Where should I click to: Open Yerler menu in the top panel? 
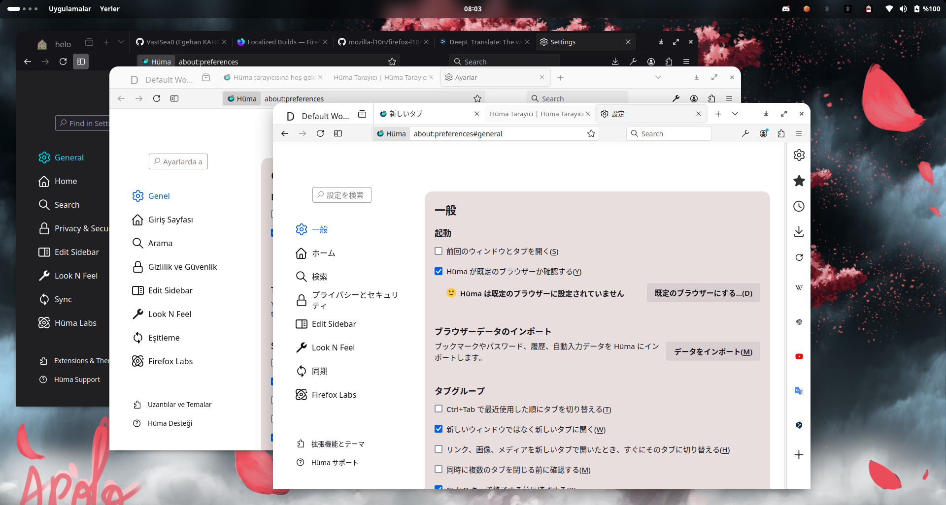(x=109, y=9)
